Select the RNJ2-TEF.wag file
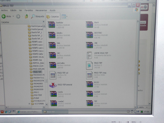Viewport: 164px width, 123px height. (x=89, y=75)
